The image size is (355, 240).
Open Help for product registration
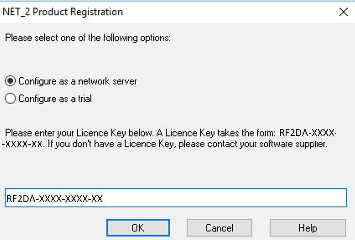[308, 228]
